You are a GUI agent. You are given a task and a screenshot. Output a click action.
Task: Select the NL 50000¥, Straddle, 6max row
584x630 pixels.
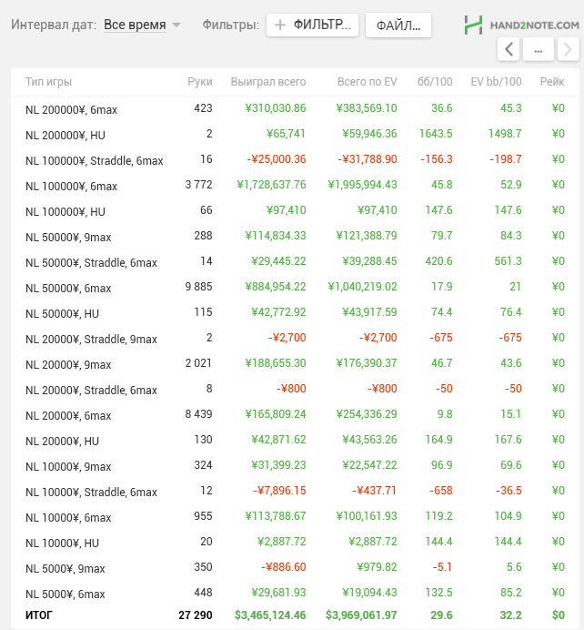[295, 261]
